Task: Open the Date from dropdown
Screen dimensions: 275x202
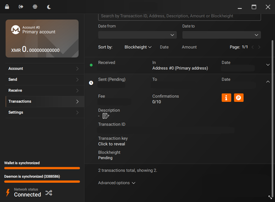Action: 137,35
